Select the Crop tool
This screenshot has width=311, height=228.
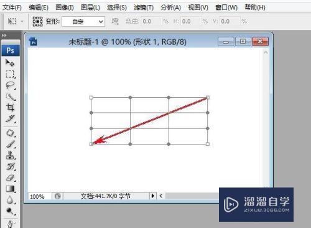[10, 108]
